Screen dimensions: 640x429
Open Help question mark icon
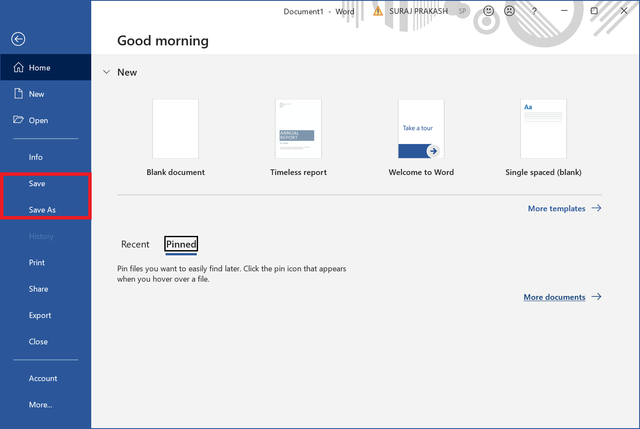(534, 11)
